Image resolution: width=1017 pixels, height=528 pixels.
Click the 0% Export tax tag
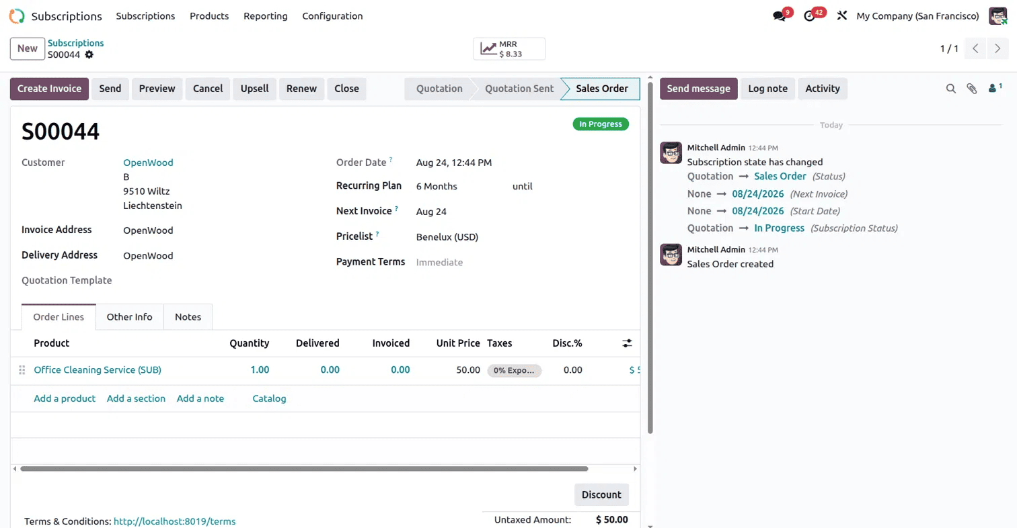tap(515, 370)
